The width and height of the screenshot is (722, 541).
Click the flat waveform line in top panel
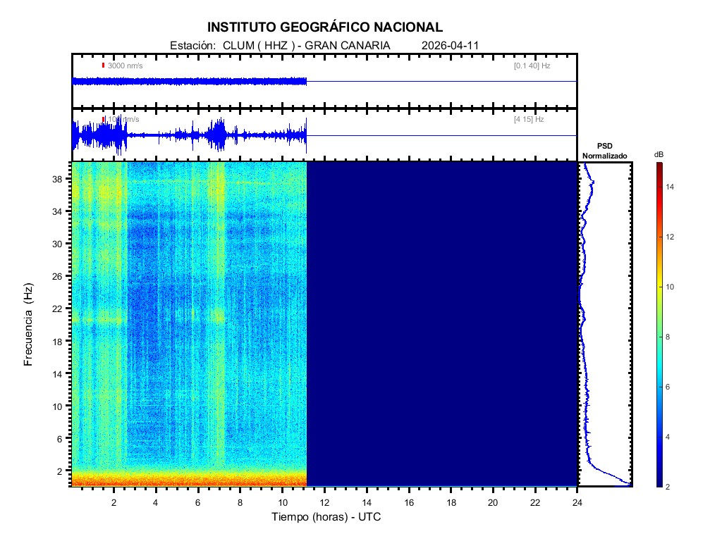(442, 82)
